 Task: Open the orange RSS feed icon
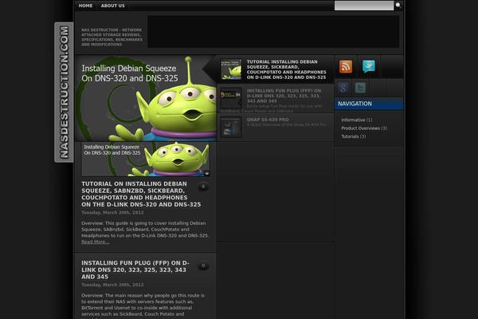point(346,66)
